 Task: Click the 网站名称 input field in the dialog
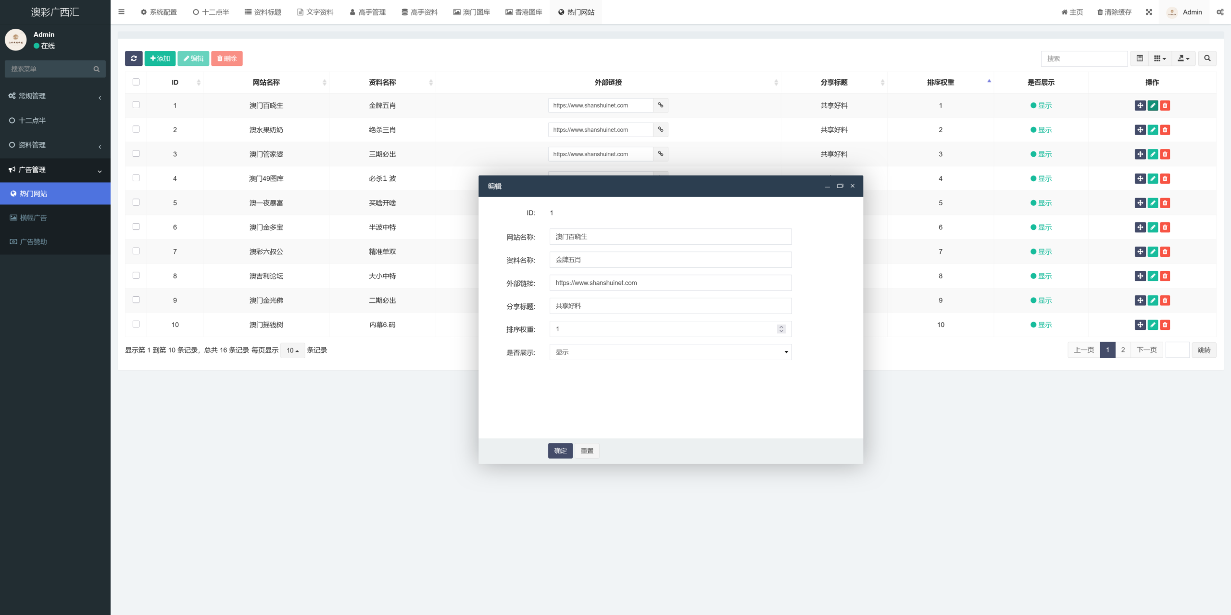(x=670, y=237)
